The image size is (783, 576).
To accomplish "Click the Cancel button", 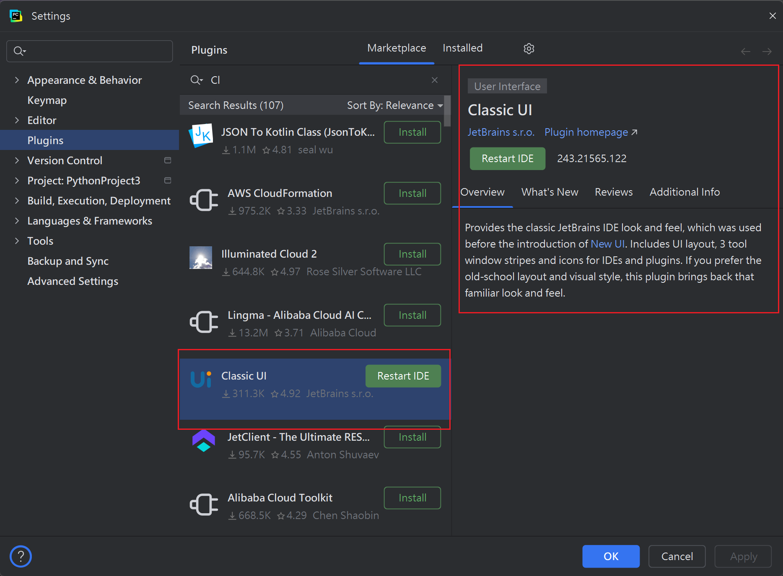I will click(x=677, y=556).
